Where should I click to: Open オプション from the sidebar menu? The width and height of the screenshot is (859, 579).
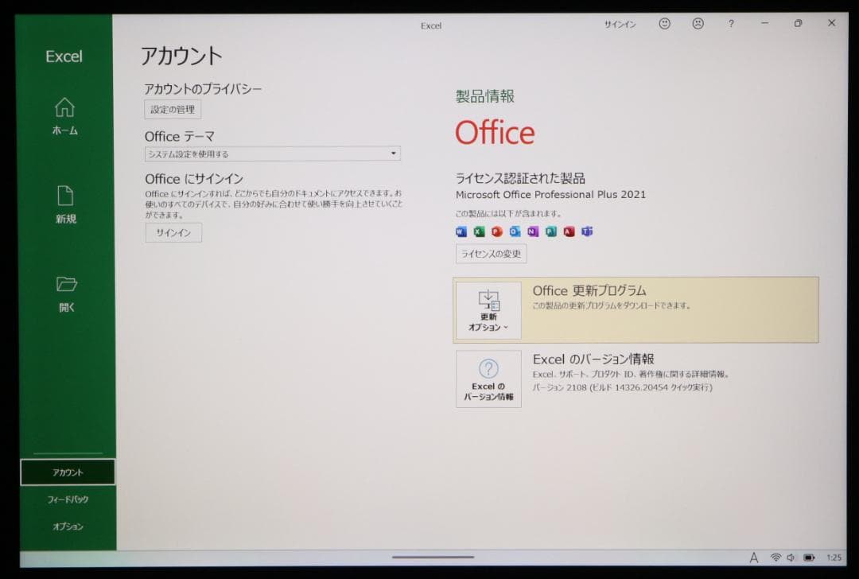click(x=68, y=526)
